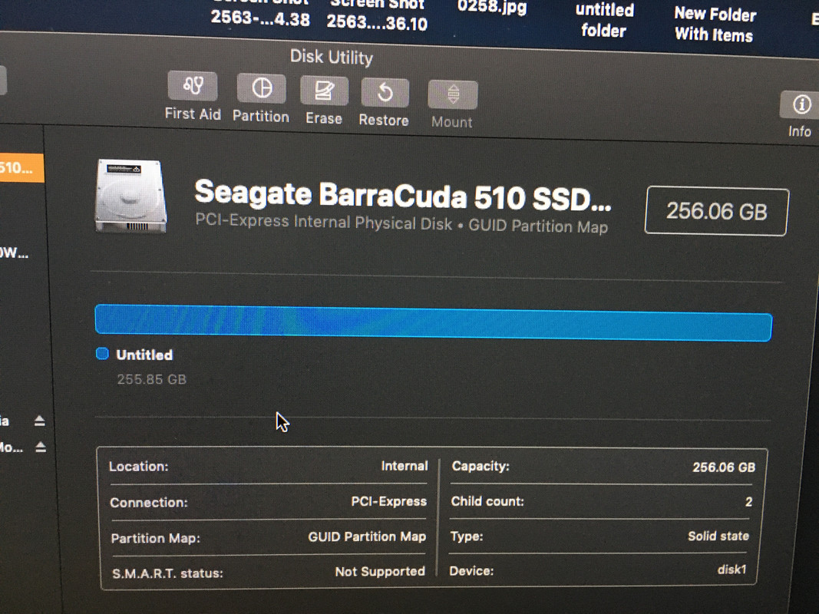Image resolution: width=819 pixels, height=614 pixels.
Task: Open the Partition tool
Action: (x=261, y=88)
